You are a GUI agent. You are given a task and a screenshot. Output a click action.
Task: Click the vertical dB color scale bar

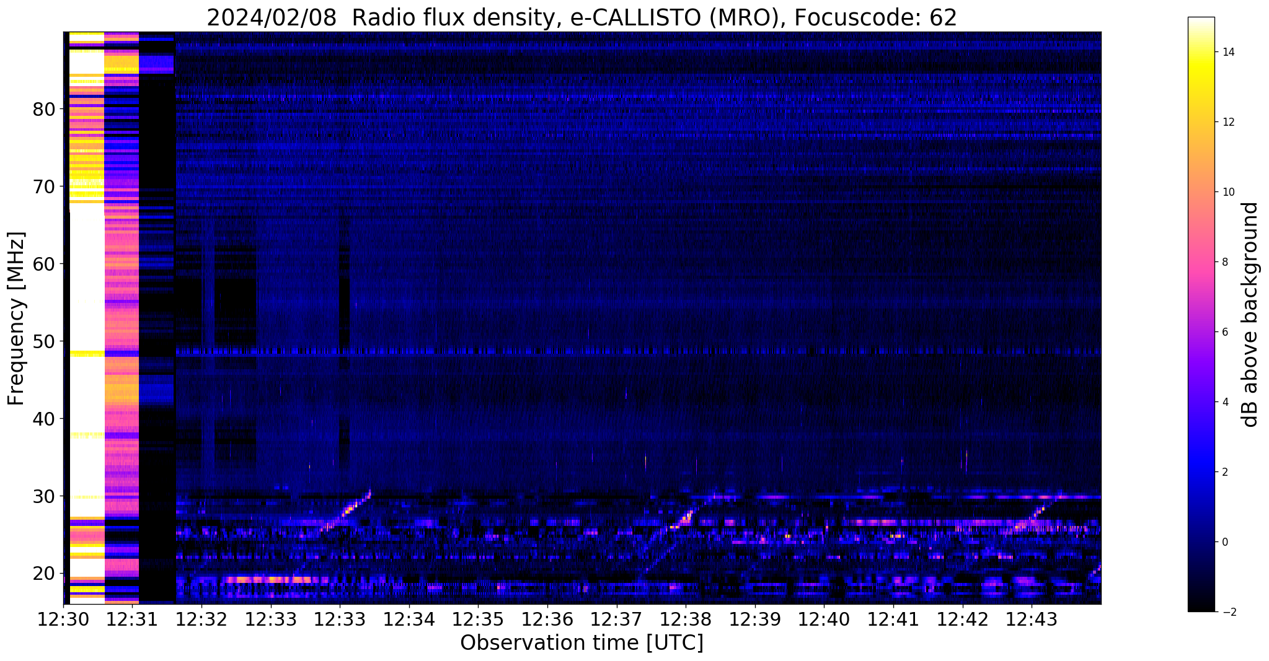click(x=1201, y=315)
